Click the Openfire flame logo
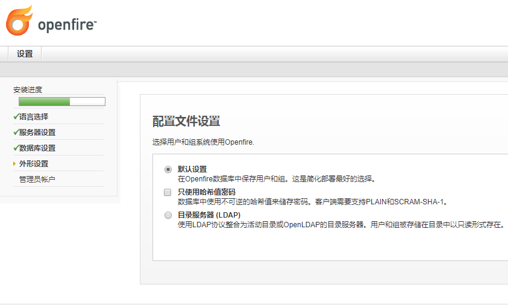508x305 pixels. click(19, 20)
